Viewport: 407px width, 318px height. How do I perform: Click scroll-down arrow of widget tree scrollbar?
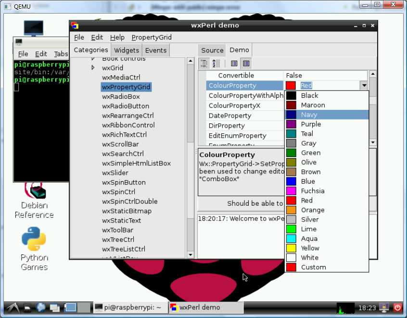pyautogui.click(x=190, y=254)
